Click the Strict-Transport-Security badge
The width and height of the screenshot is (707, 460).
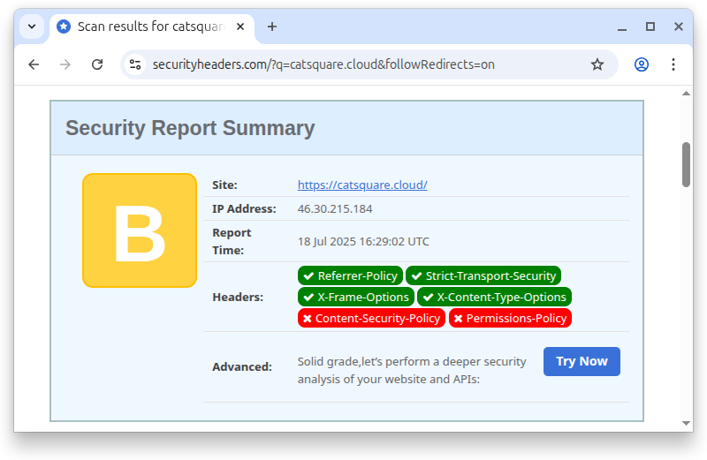[x=483, y=275]
